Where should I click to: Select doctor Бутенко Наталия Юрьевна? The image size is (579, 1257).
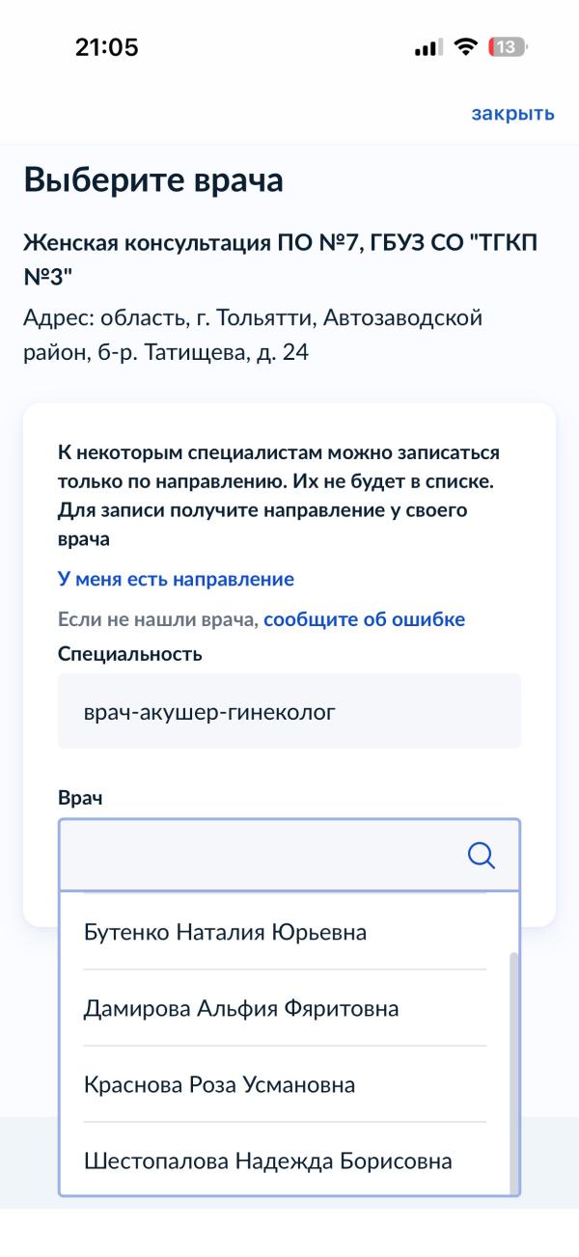pos(225,933)
